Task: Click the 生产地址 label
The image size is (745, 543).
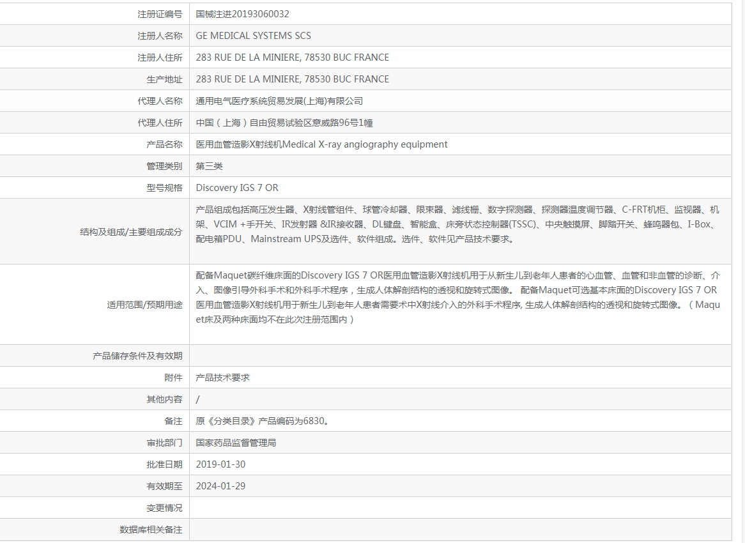Action: pyautogui.click(x=164, y=79)
